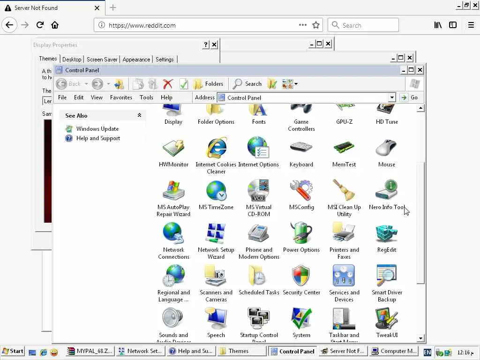The height and width of the screenshot is (360, 480).
Task: Open the Services and Devices icon
Action: click(344, 284)
